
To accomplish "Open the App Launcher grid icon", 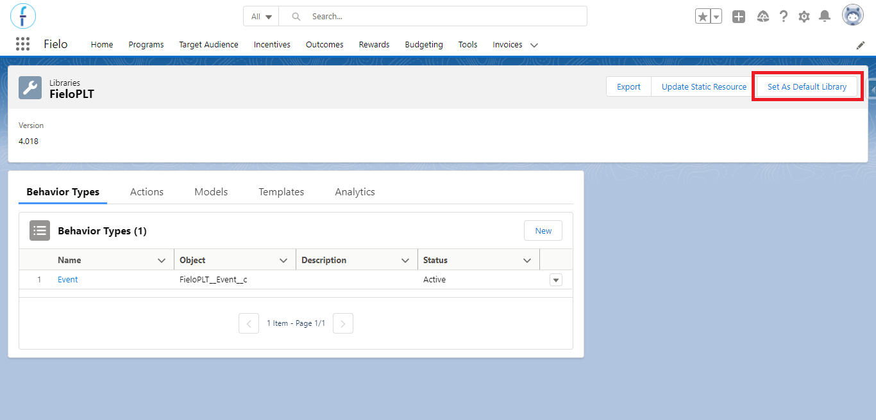I will pyautogui.click(x=22, y=44).
